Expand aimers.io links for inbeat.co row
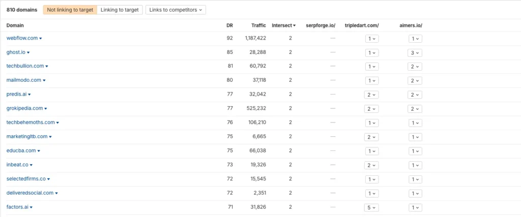521x217 pixels. point(415,165)
